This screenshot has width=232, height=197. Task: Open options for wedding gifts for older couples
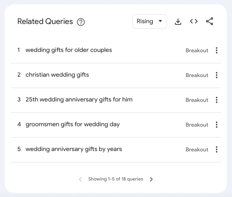217,50
